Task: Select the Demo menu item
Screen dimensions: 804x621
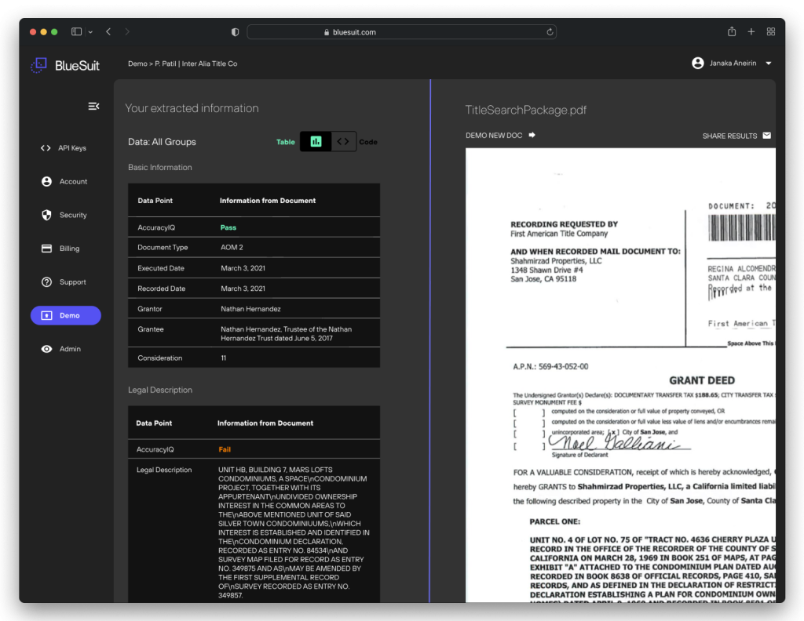Action: point(66,315)
